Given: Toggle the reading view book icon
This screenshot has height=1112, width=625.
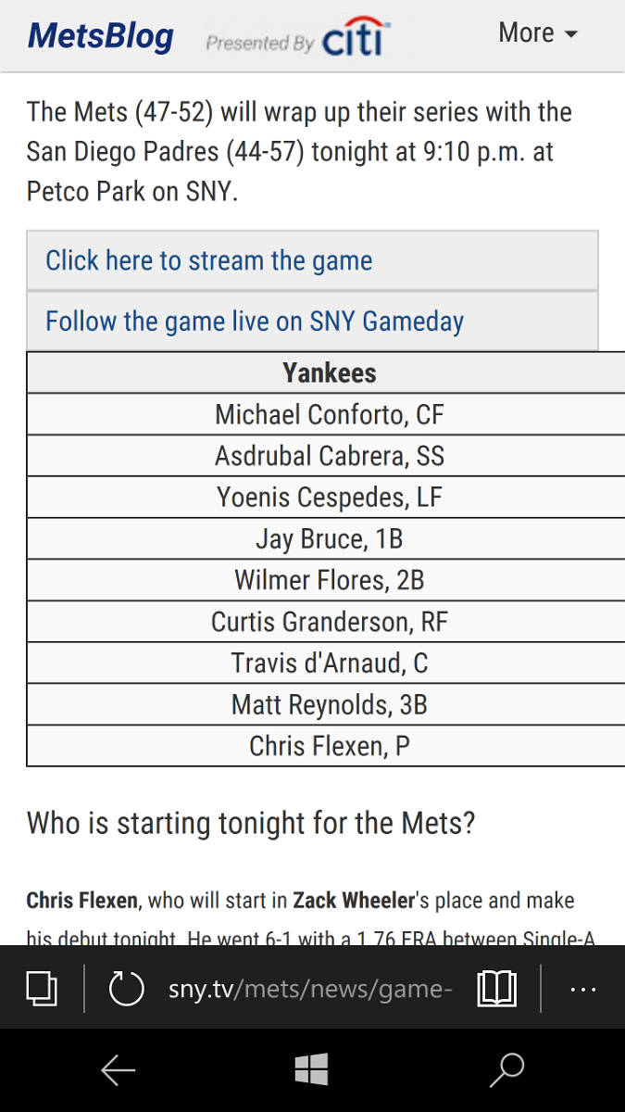Looking at the screenshot, I should (x=496, y=988).
